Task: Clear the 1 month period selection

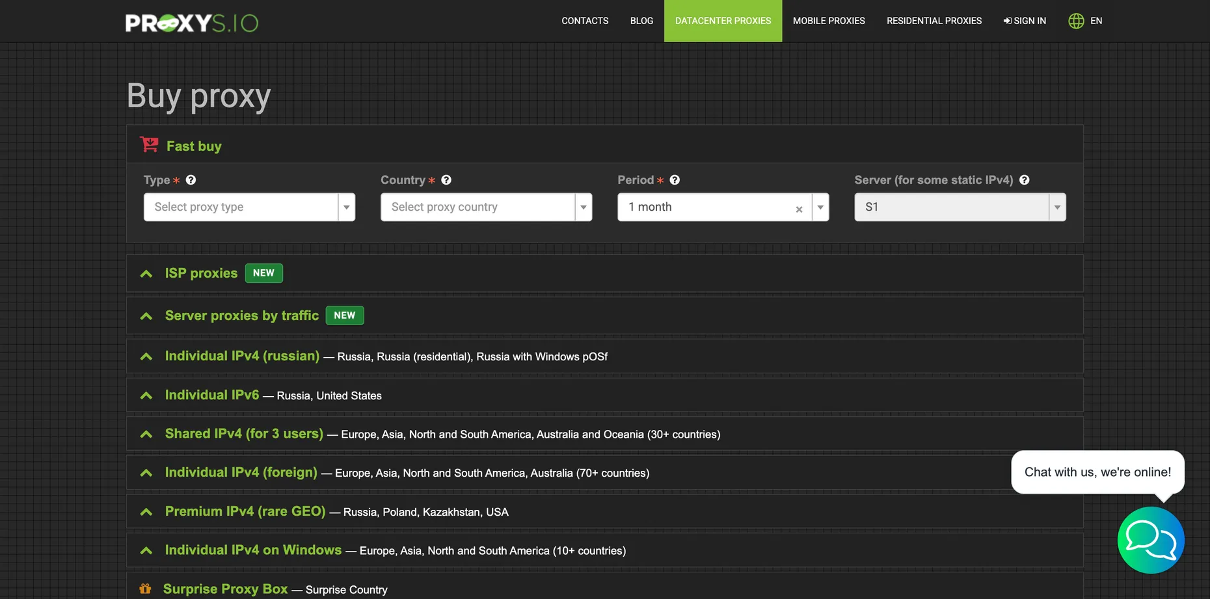Action: (799, 209)
